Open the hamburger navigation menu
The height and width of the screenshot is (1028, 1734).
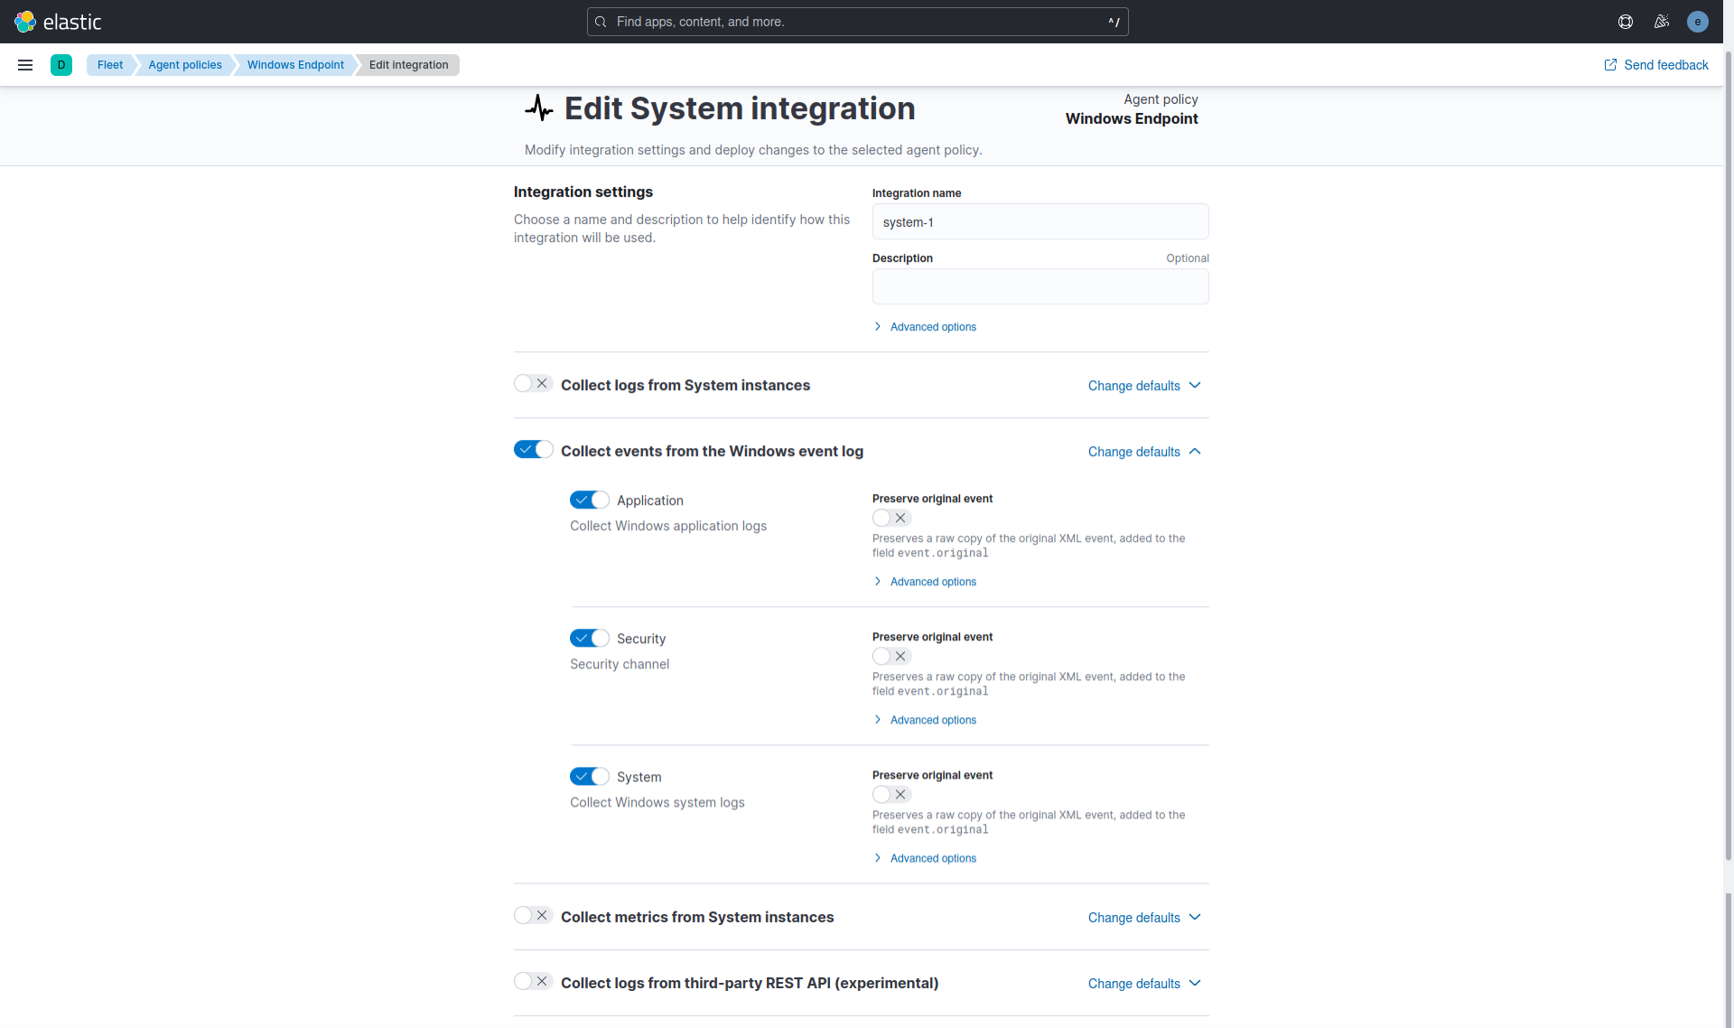[x=25, y=65]
